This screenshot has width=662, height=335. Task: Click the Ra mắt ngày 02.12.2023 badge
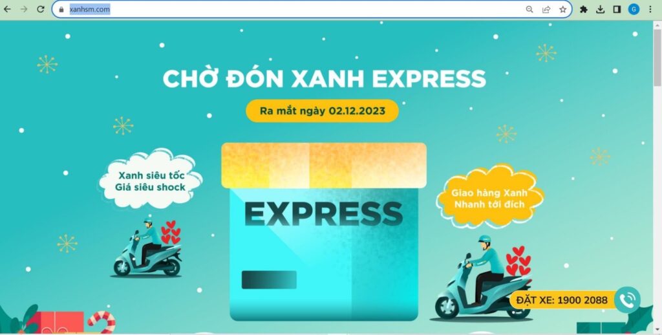pos(322,111)
